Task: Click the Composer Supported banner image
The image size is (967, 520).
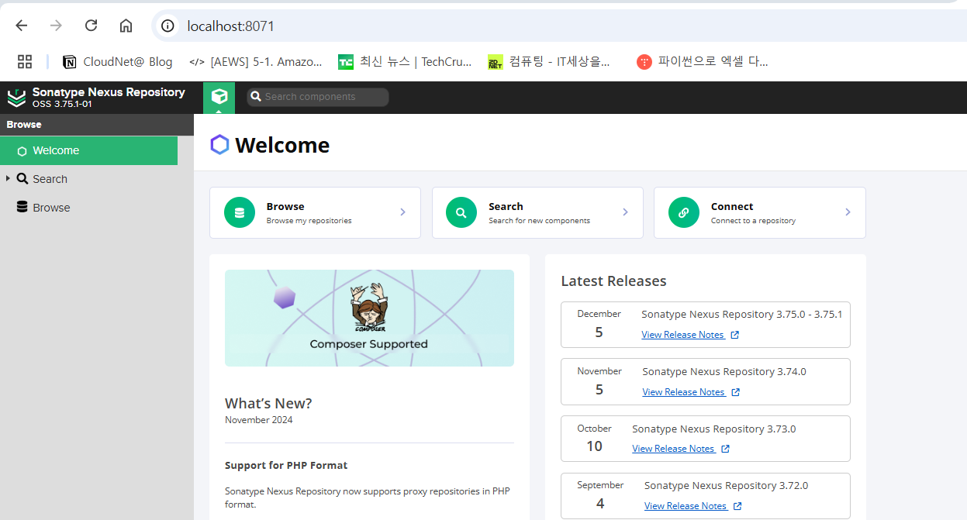Action: (369, 318)
